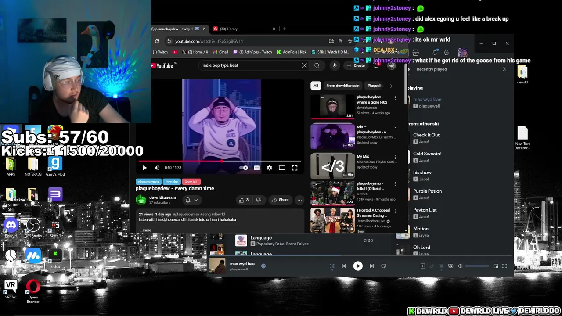Open My Mix playlist thumbnail
Screen dimensions: 562x316
(332, 166)
